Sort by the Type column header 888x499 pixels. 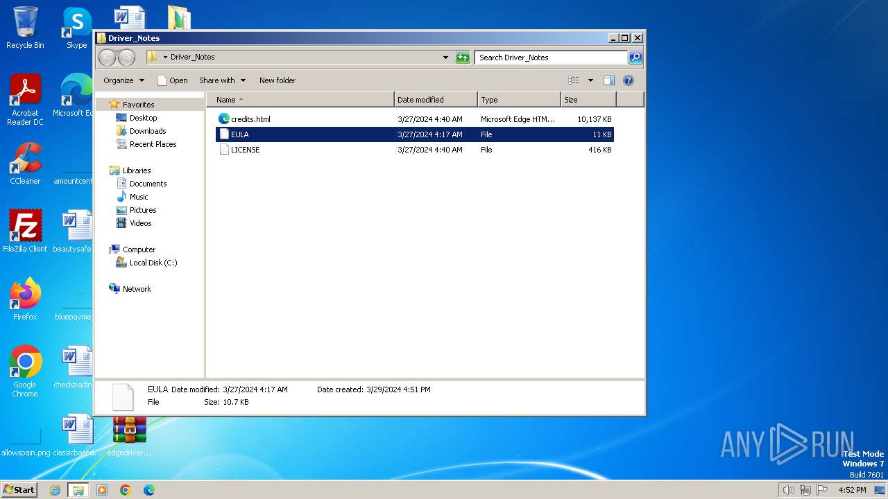pos(519,100)
